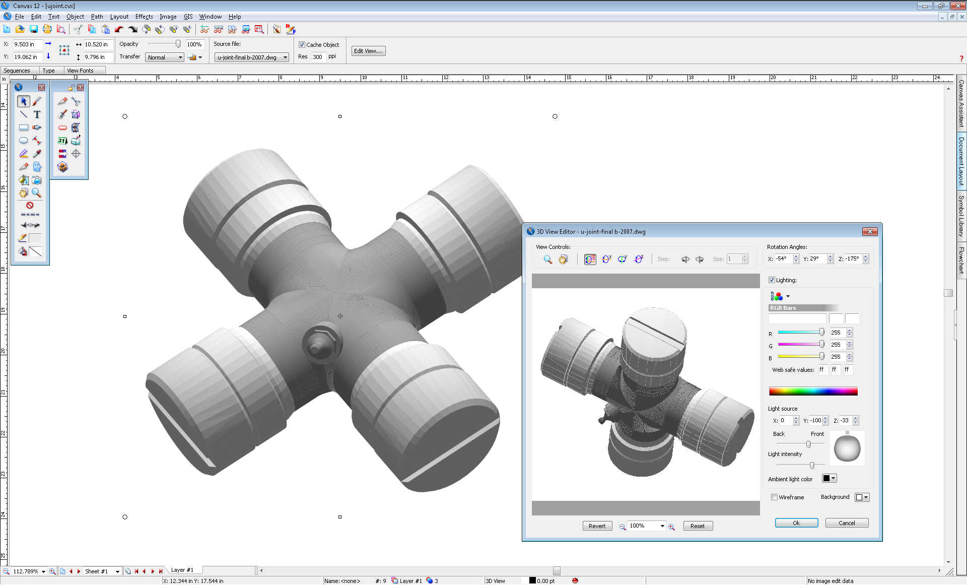Select the Arrow selection tool
The width and height of the screenshot is (967, 585).
(x=24, y=101)
